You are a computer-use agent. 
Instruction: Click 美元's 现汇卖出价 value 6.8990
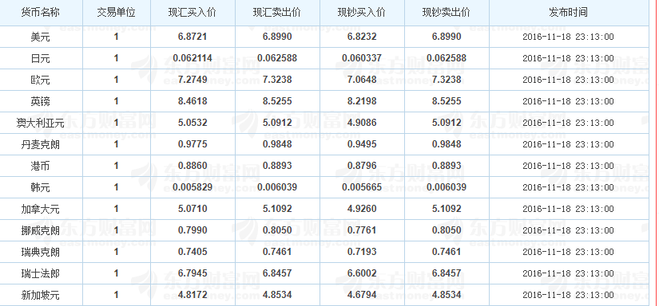pos(277,37)
